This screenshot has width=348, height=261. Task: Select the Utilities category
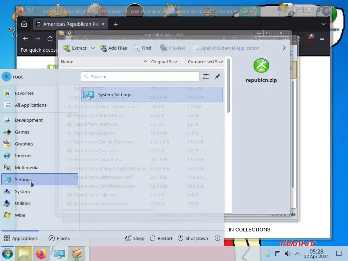coord(40,203)
